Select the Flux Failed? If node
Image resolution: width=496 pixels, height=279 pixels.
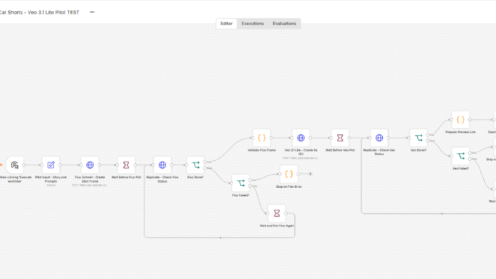click(241, 183)
